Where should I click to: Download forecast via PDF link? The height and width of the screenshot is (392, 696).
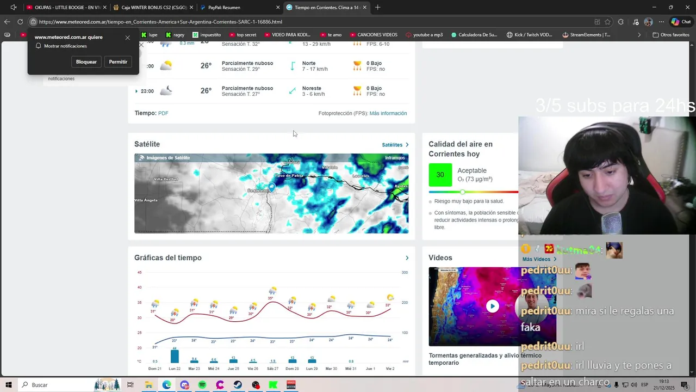tap(163, 113)
